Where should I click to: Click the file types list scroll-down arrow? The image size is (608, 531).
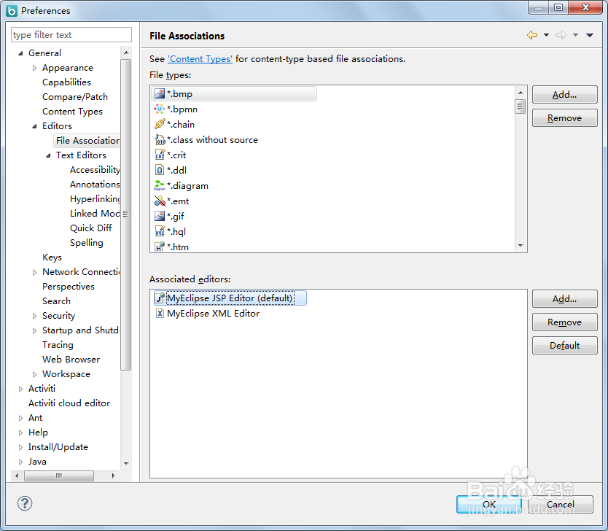[521, 246]
